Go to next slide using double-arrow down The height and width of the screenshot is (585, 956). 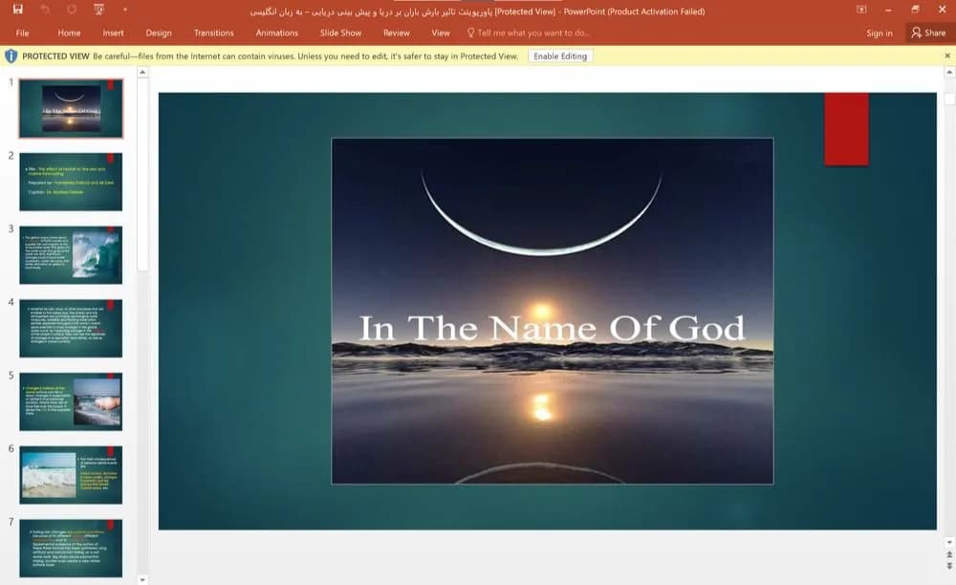point(948,566)
